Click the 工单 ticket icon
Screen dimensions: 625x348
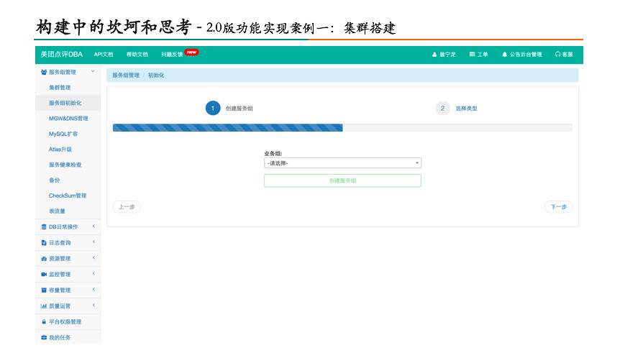(x=472, y=54)
